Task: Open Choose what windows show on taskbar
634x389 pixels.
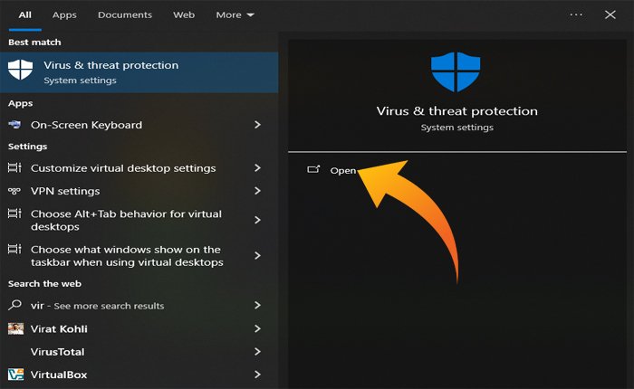Action: tap(139, 256)
